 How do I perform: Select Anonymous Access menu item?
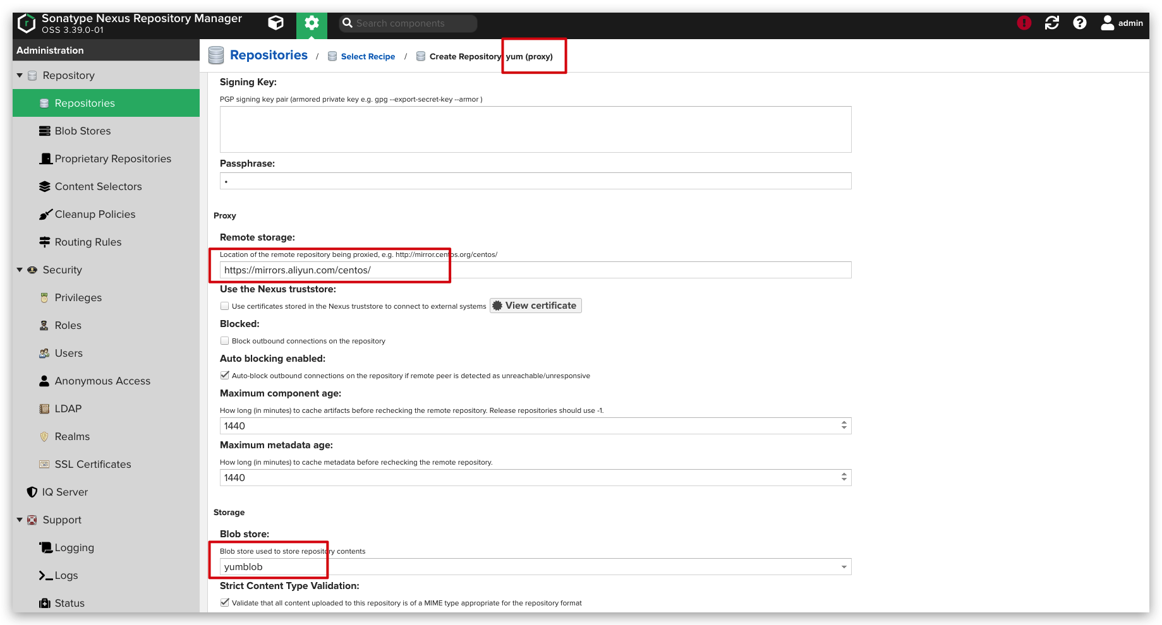(x=102, y=381)
